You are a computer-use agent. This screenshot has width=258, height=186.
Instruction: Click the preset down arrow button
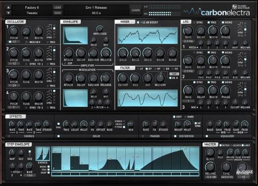[x=8, y=13]
